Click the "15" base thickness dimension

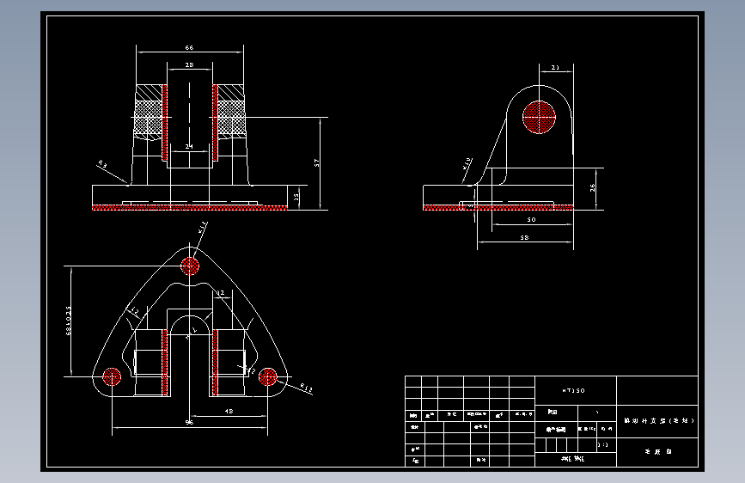[x=296, y=197]
